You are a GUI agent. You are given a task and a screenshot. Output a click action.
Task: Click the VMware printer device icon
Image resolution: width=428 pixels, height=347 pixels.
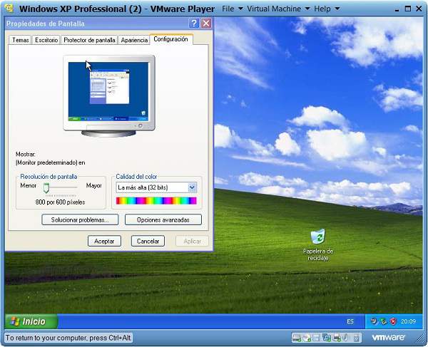pyautogui.click(x=337, y=338)
